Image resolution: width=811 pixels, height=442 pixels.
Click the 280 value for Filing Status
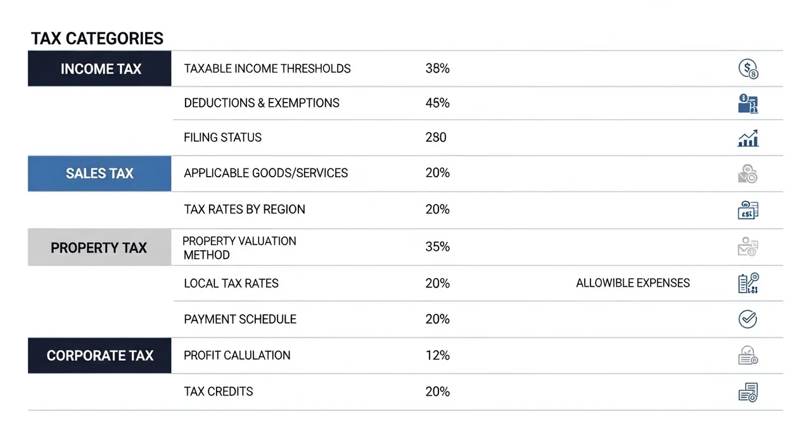(436, 137)
